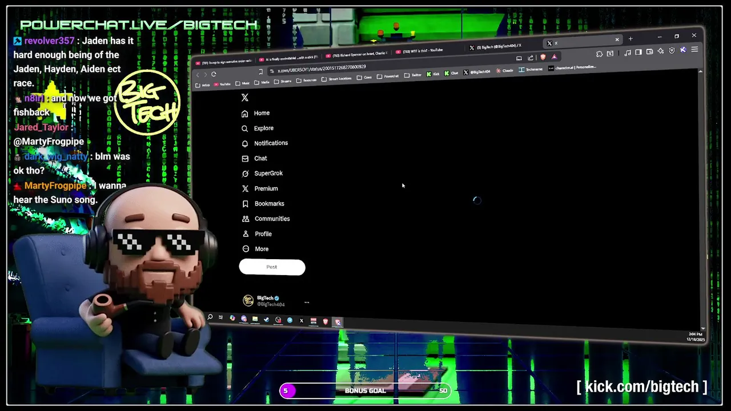Reload the page with the refresh icon
This screenshot has height=411, width=731.
(214, 74)
